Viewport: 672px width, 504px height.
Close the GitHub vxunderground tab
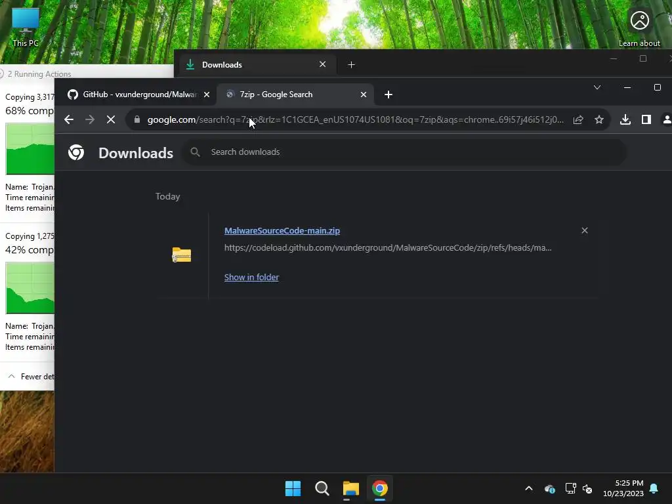(x=207, y=94)
